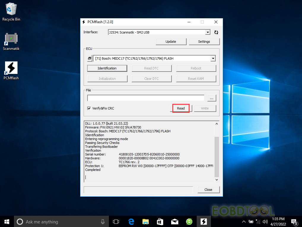Image resolution: width=302 pixels, height=227 pixels.
Task: Click the file browse ellipsis button
Action: 212,98
